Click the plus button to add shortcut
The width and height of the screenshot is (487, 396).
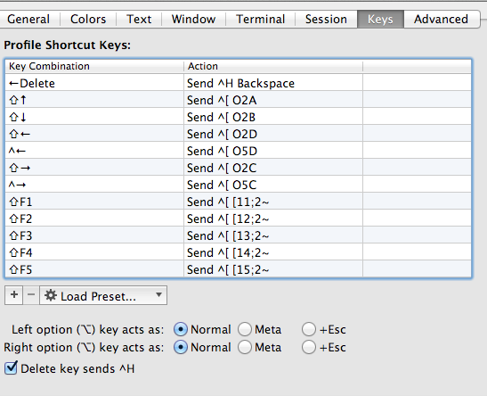coord(13,295)
